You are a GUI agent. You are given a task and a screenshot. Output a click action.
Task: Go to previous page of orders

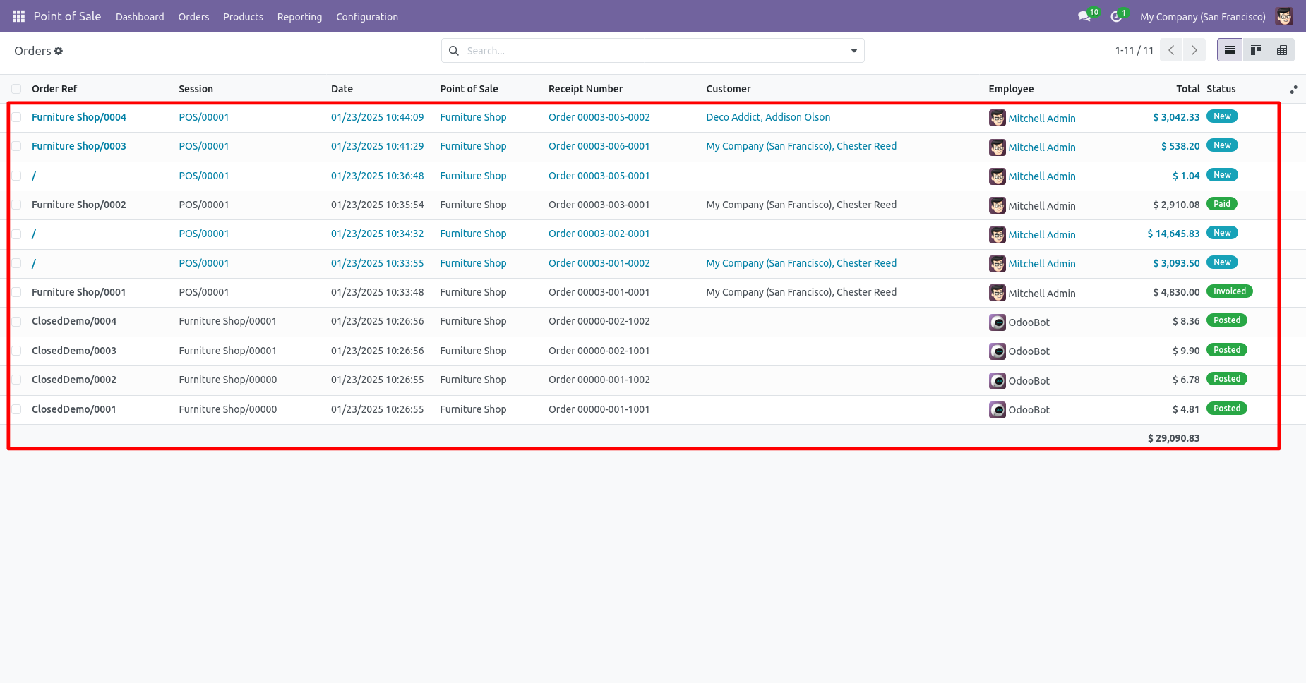click(1171, 50)
